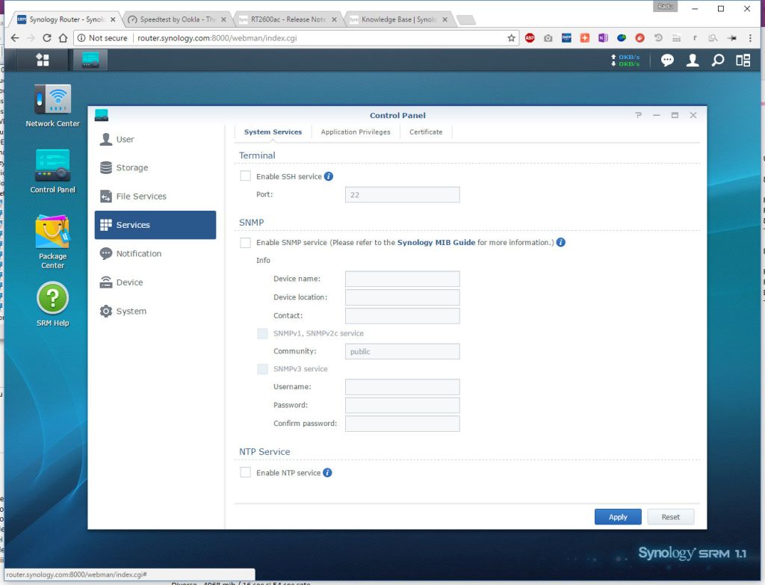Click the Contact field
Image resolution: width=765 pixels, height=585 pixels.
[x=402, y=316]
